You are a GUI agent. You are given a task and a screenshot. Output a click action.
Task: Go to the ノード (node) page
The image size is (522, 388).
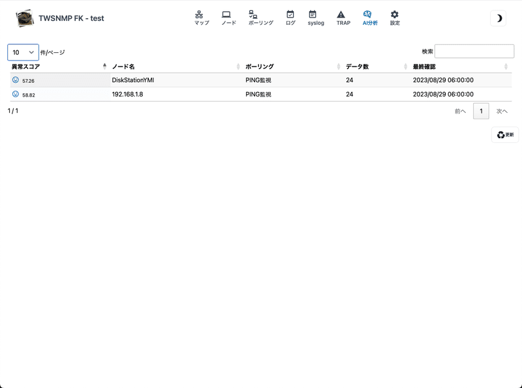229,18
